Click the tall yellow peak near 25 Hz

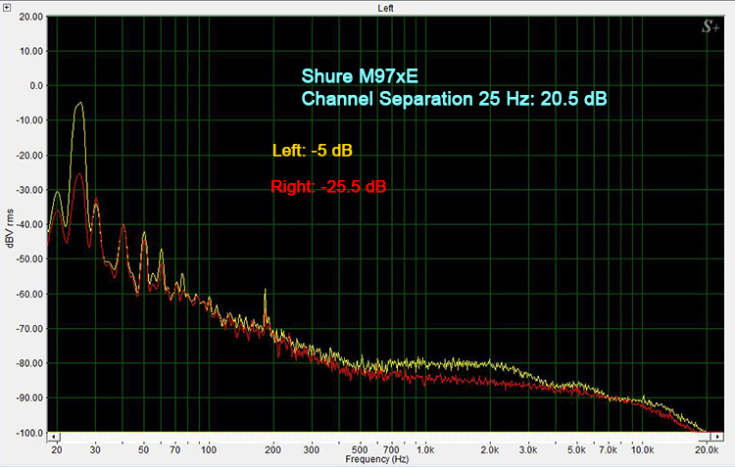(x=79, y=104)
